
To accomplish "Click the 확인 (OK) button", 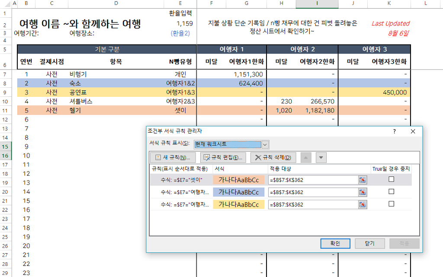I will coord(335,244).
